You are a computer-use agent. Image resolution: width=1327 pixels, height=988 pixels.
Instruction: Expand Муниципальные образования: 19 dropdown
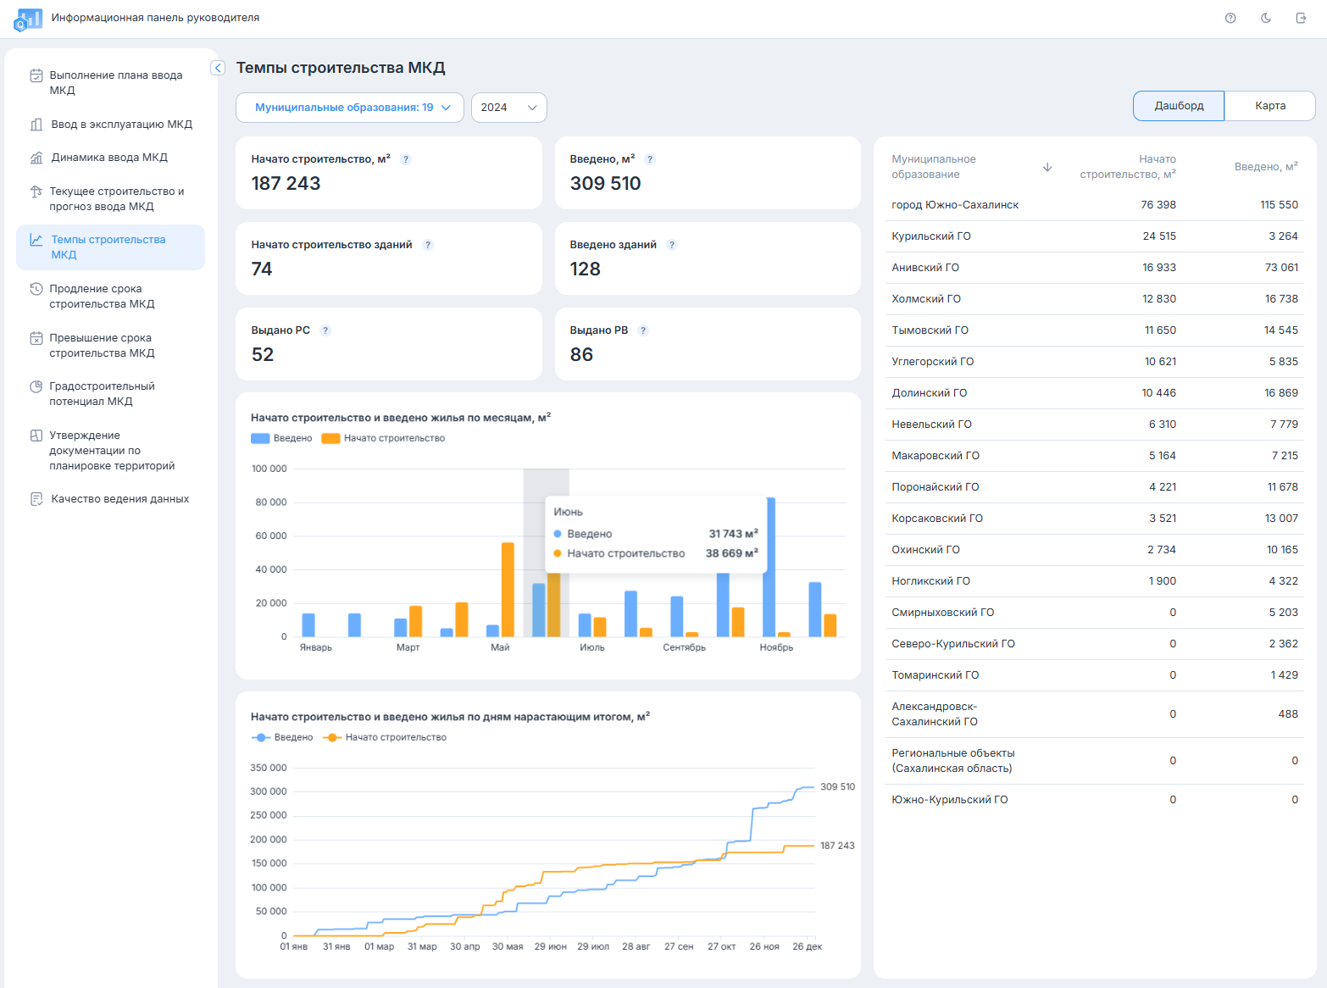[x=350, y=108]
